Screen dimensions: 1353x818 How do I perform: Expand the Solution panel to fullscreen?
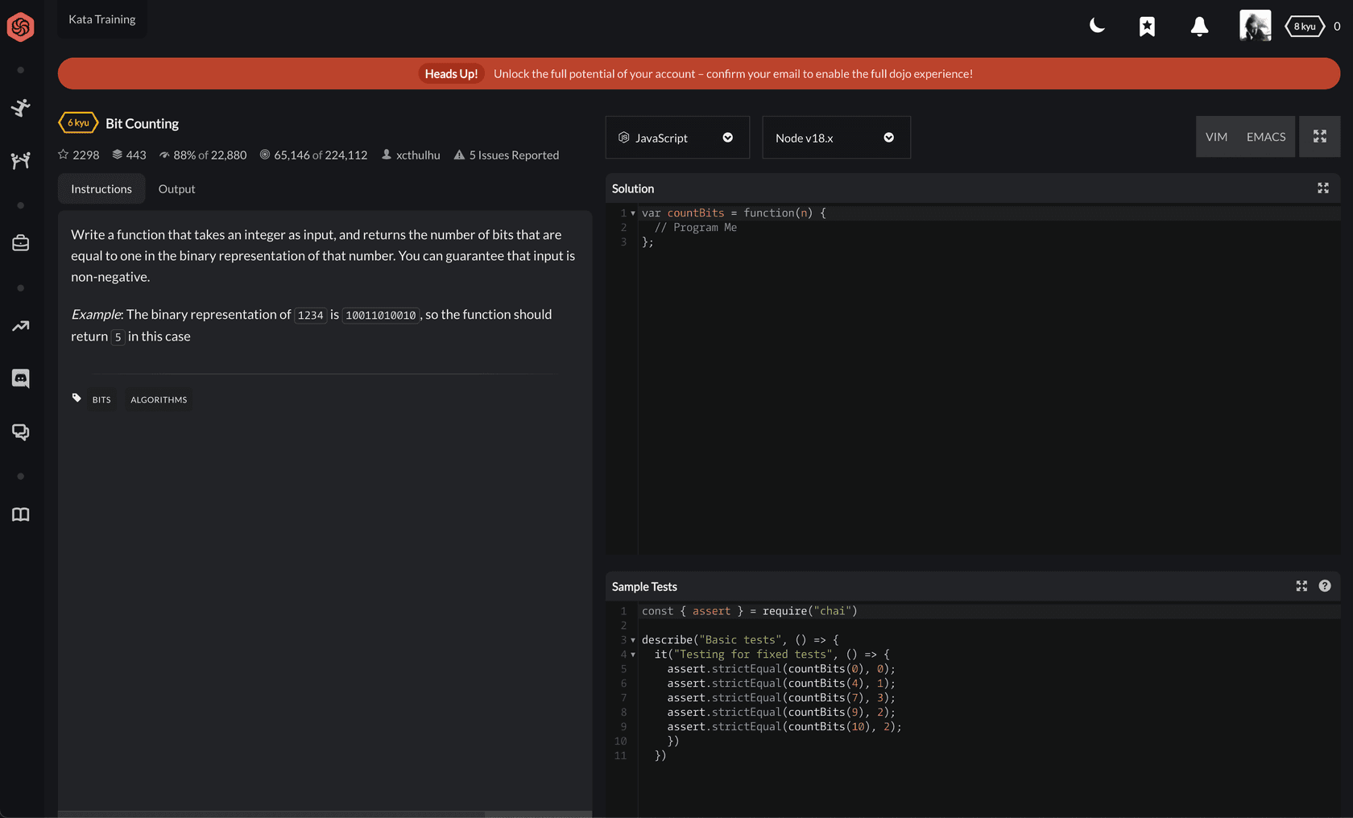point(1322,188)
